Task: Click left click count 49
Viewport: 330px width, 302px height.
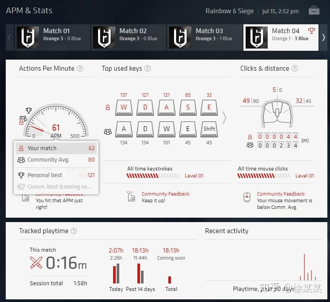Action: tap(246, 101)
